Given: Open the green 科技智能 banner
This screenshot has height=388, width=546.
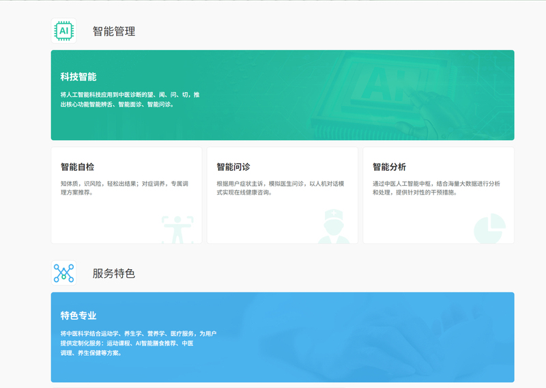Looking at the screenshot, I should pyautogui.click(x=283, y=95).
